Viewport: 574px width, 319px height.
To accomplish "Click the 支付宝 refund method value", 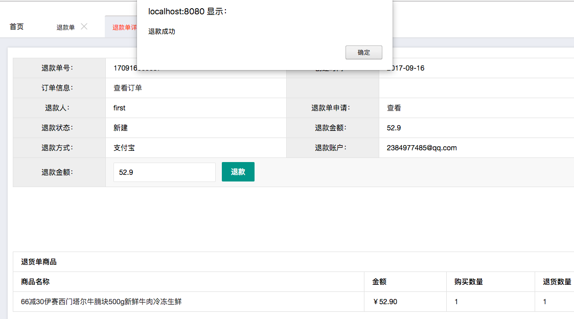I will coord(124,148).
